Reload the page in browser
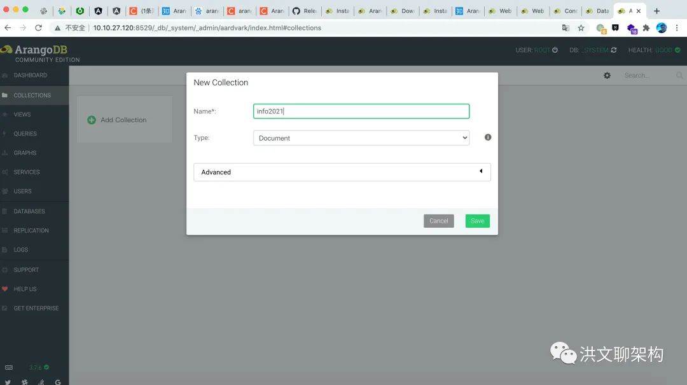Viewport: 687px width, 385px height. click(39, 27)
